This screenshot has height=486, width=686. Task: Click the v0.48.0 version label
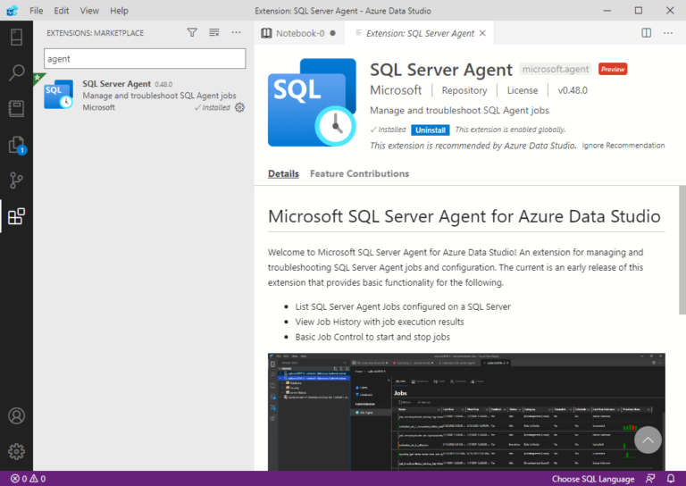click(x=573, y=90)
